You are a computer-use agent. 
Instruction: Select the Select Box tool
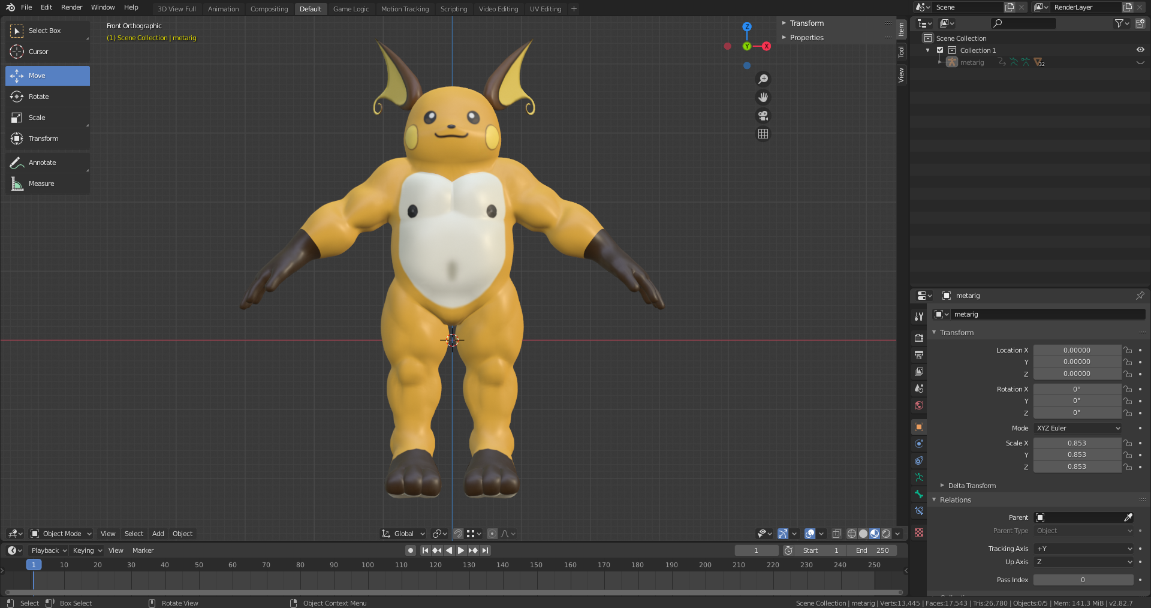[47, 31]
